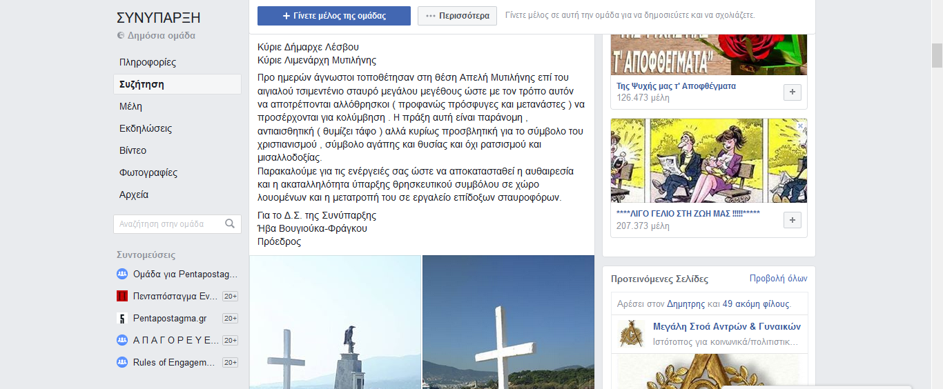This screenshot has height=389, width=943.
Task: Click the Αναζήτηση στην ομάδα search field
Action: tap(177, 223)
